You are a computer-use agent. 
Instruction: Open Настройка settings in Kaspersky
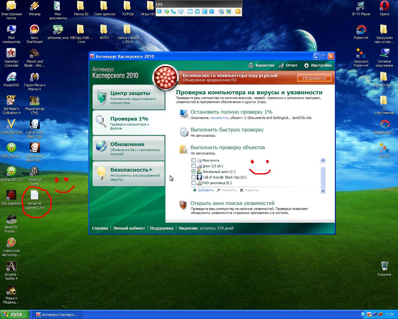(318, 65)
